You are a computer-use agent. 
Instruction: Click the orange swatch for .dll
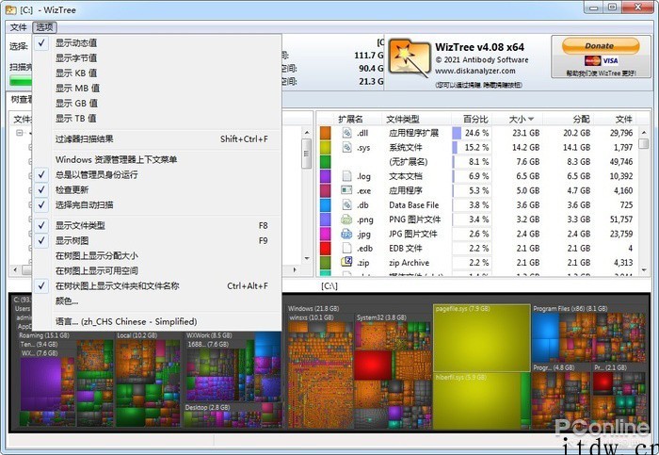coord(326,134)
